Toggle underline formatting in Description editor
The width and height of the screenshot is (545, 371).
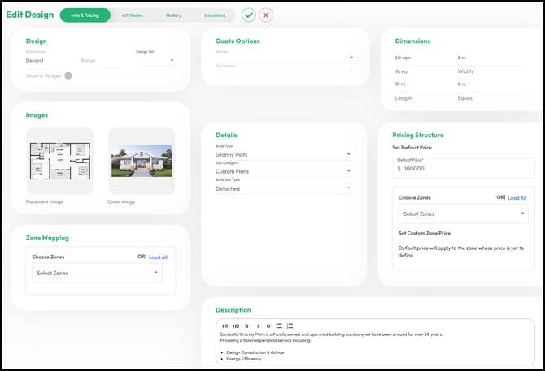[268, 326]
